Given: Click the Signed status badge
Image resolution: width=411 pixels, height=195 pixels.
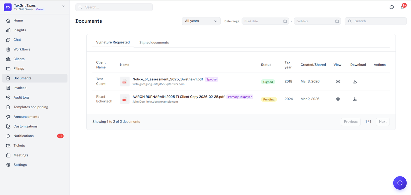Looking at the screenshot, I should click(268, 82).
